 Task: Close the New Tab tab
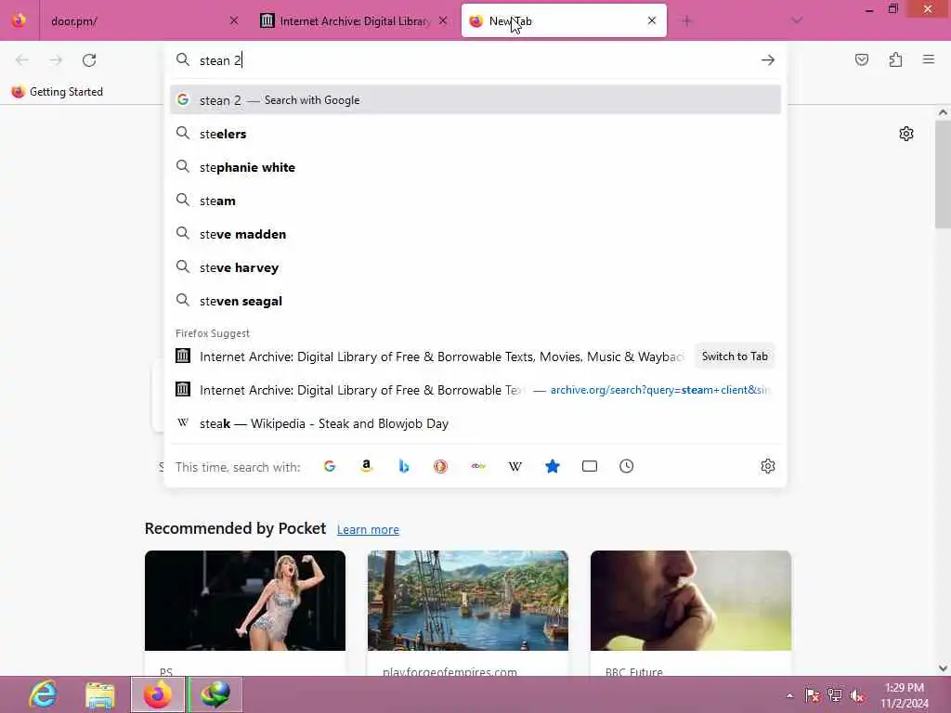pos(652,20)
